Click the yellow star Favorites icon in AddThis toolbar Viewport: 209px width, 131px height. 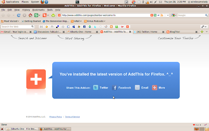point(46,27)
